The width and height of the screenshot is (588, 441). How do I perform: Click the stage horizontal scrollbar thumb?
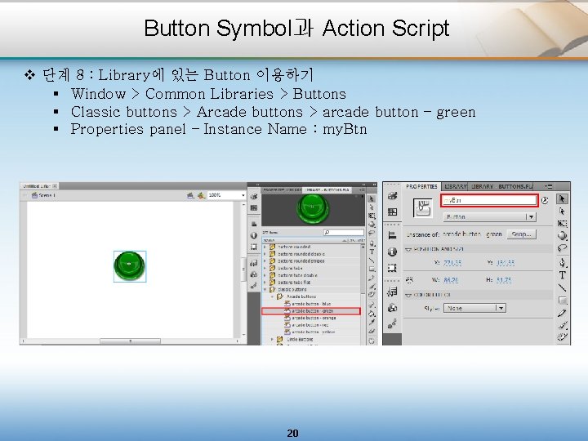[x=130, y=341]
